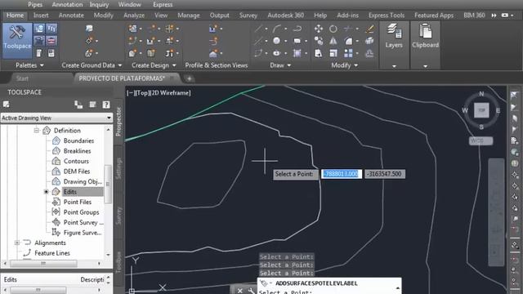Screen dimensions: 523x294
Task: Click the Top view control label
Action: [142, 93]
